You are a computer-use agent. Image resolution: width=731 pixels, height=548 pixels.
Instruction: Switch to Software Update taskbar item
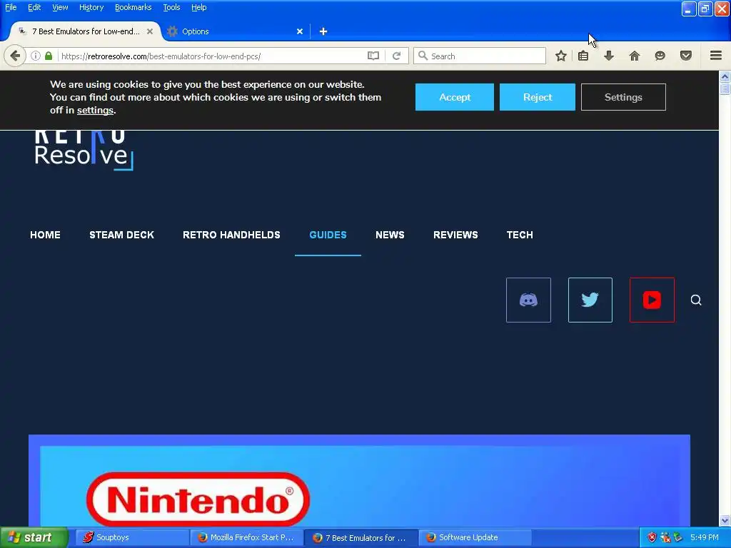pyautogui.click(x=475, y=538)
